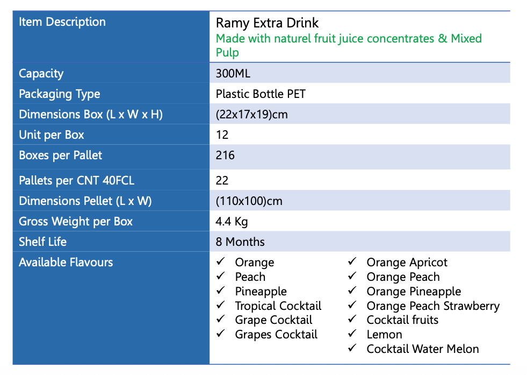Select the Orange Pineapple check mark
Image resolution: width=527 pixels, height=375 pixels.
click(352, 291)
